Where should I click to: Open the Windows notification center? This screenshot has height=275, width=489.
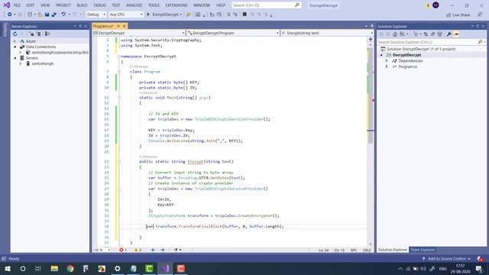click(x=479, y=268)
